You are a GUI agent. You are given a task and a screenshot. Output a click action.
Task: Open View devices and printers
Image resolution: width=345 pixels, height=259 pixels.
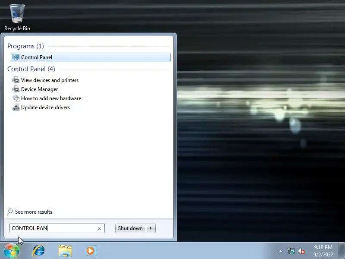coord(50,80)
